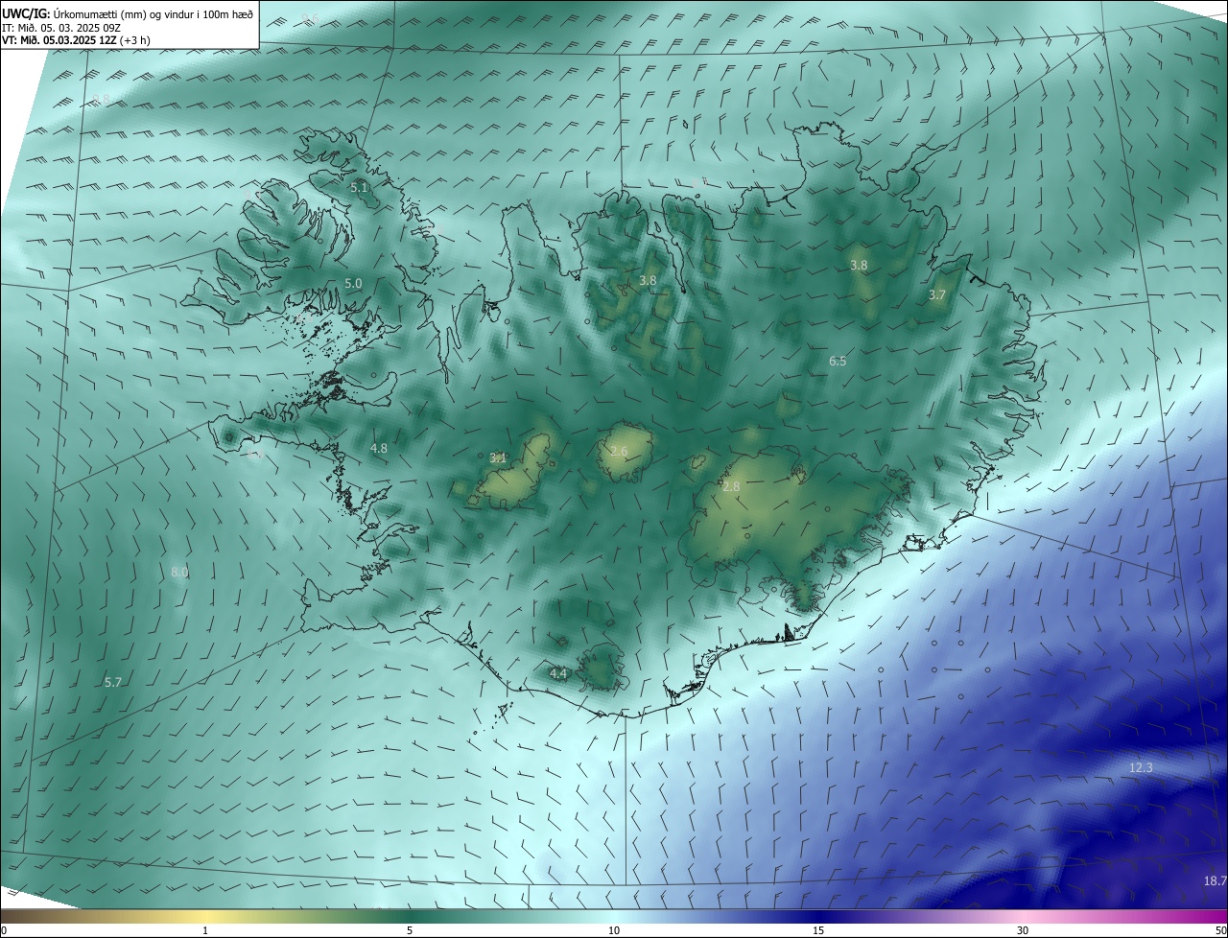Click the 3.7 value label
The height and width of the screenshot is (938, 1228).
pyautogui.click(x=937, y=295)
